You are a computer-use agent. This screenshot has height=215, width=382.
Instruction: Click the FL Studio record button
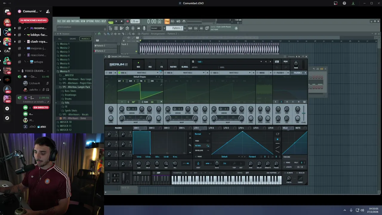(x=127, y=21)
